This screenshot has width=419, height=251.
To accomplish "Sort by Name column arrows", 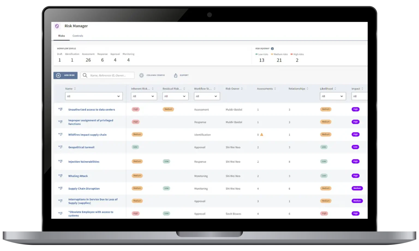I will [75, 89].
